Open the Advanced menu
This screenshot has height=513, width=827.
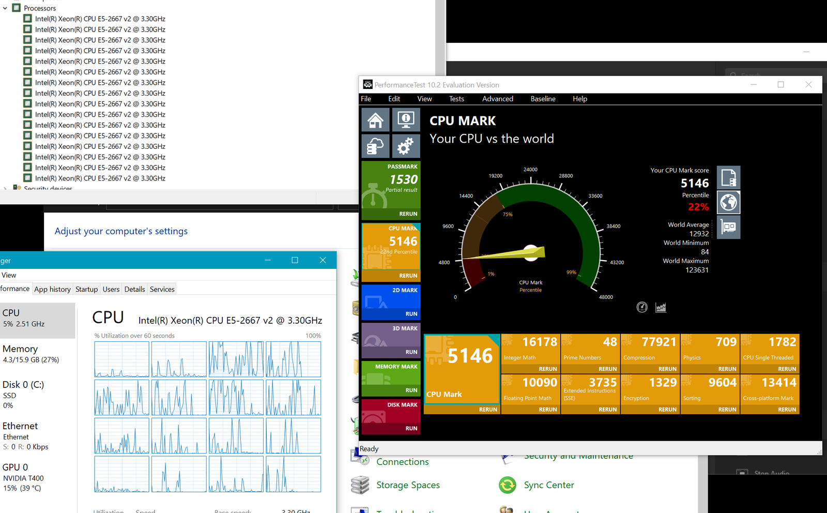[x=498, y=99]
